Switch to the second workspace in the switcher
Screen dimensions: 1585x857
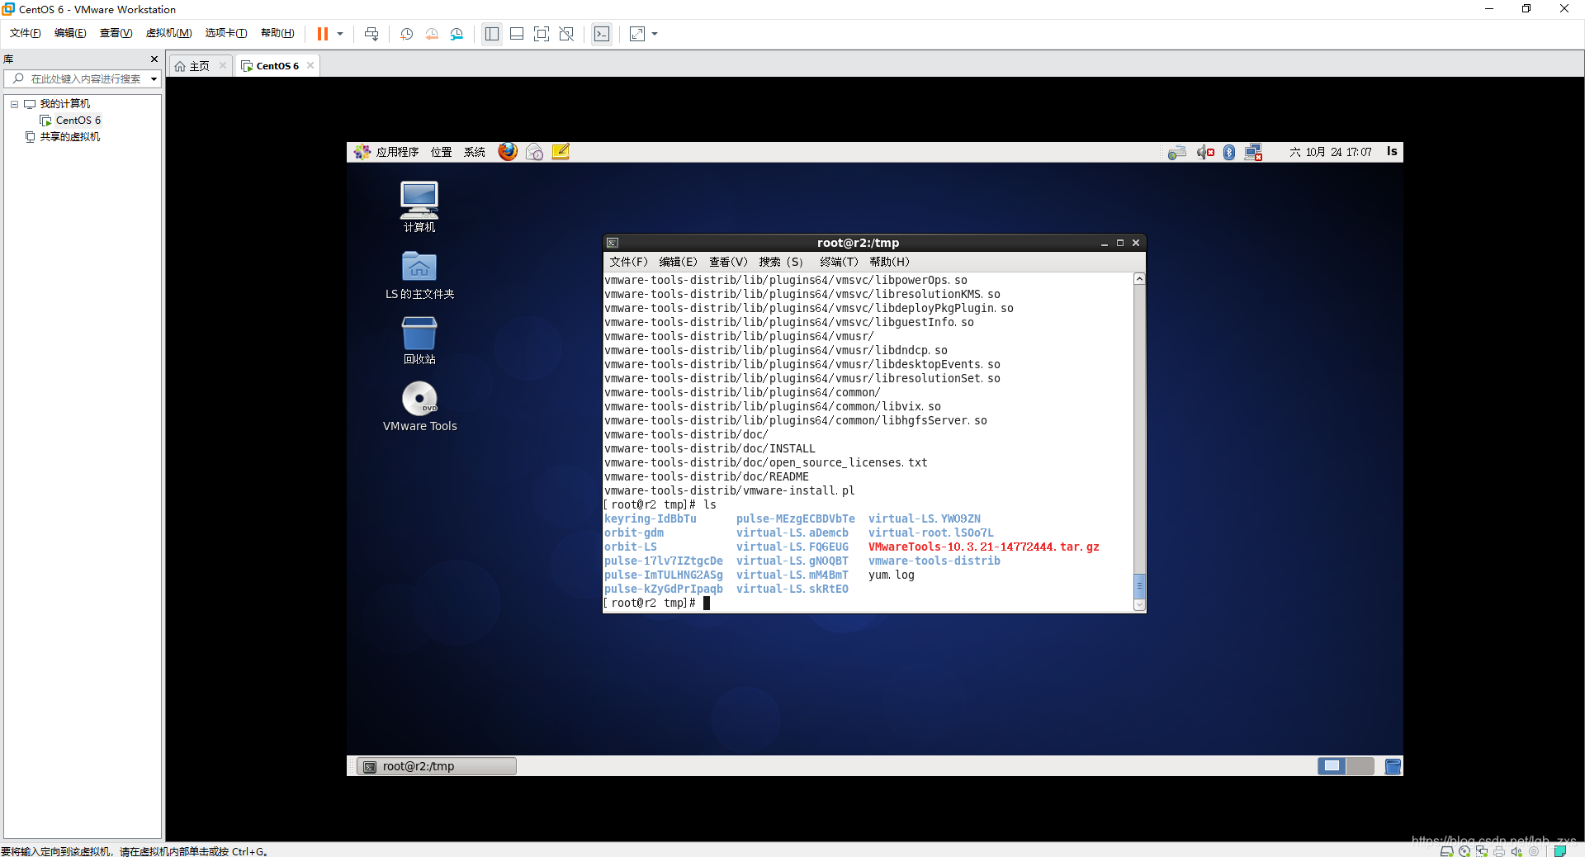pos(1360,766)
